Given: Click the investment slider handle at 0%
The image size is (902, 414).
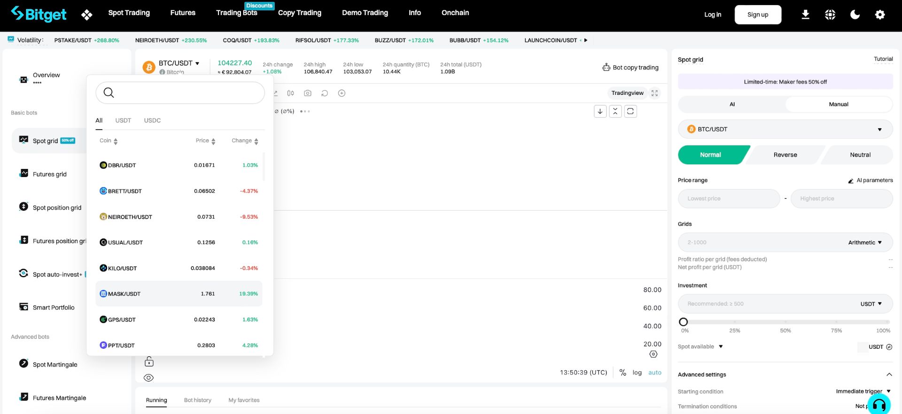Looking at the screenshot, I should 684,322.
